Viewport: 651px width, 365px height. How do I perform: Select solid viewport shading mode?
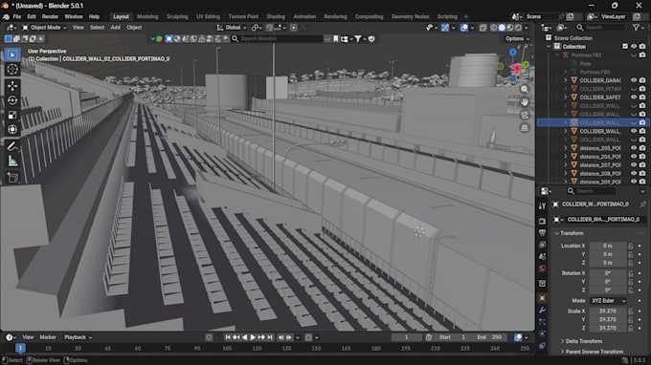502,28
